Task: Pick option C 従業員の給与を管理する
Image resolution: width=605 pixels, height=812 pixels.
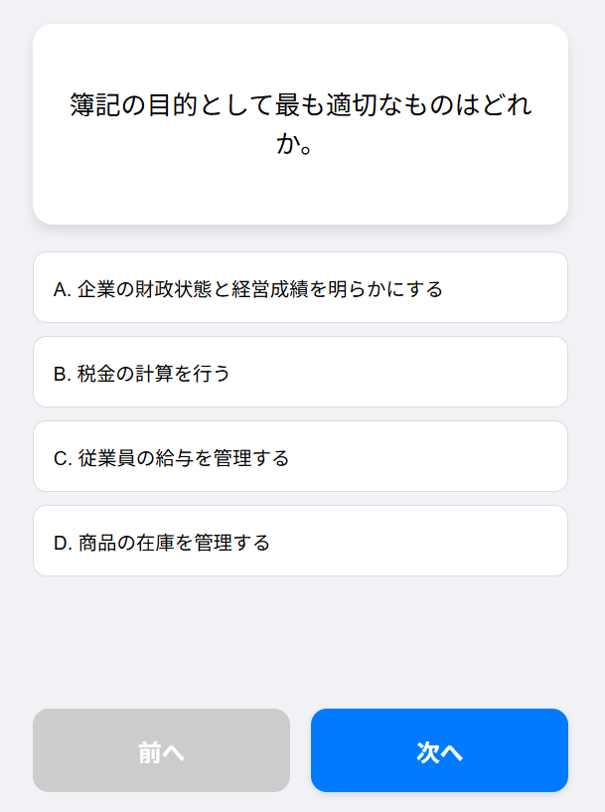Action: pos(300,457)
